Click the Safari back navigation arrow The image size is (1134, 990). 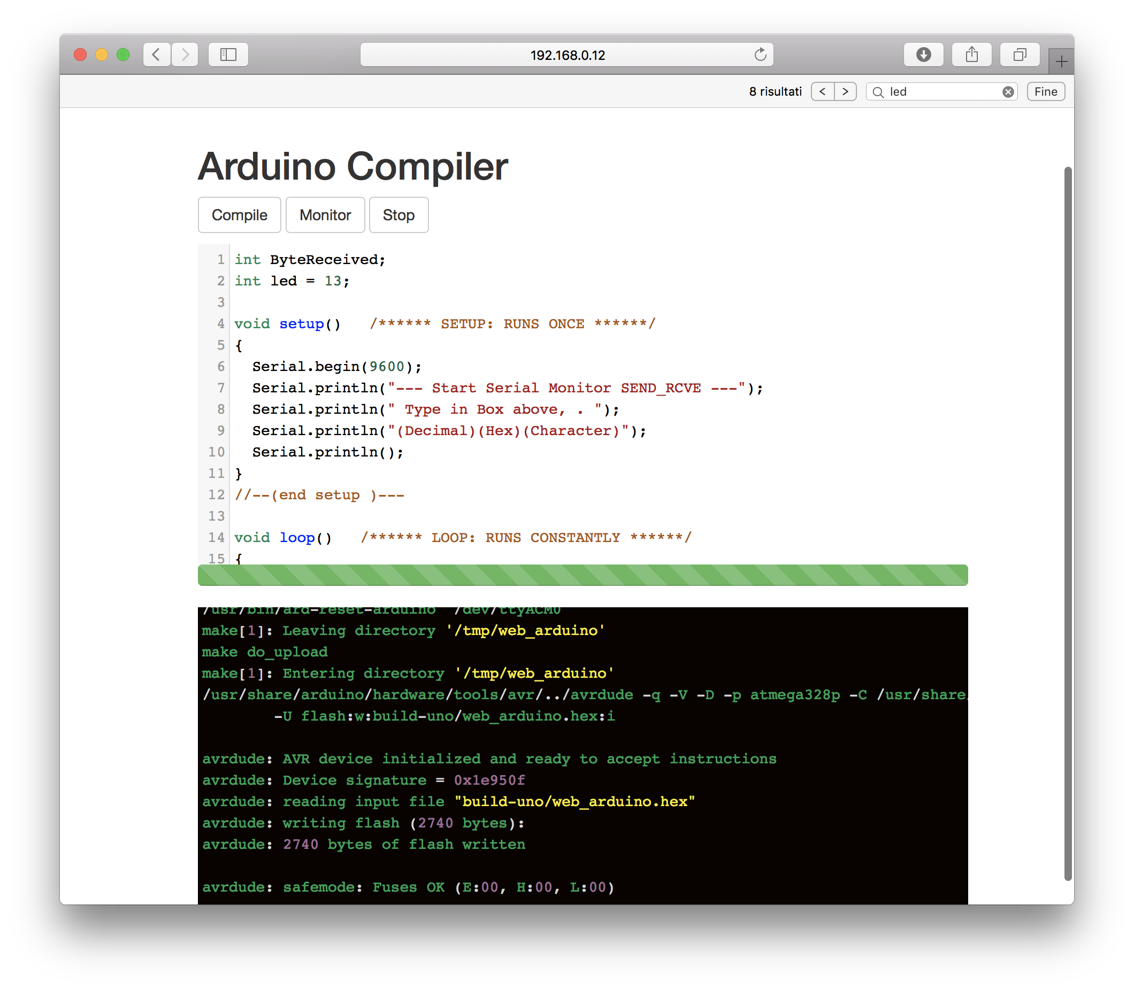coord(157,55)
